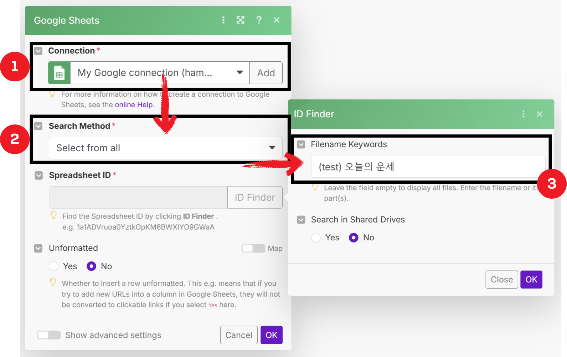Image resolution: width=567 pixels, height=357 pixels.
Task: Collapse the Connection section chevron
Action: [38, 51]
